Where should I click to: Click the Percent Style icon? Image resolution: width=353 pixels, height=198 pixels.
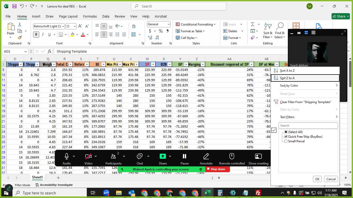tap(161, 31)
